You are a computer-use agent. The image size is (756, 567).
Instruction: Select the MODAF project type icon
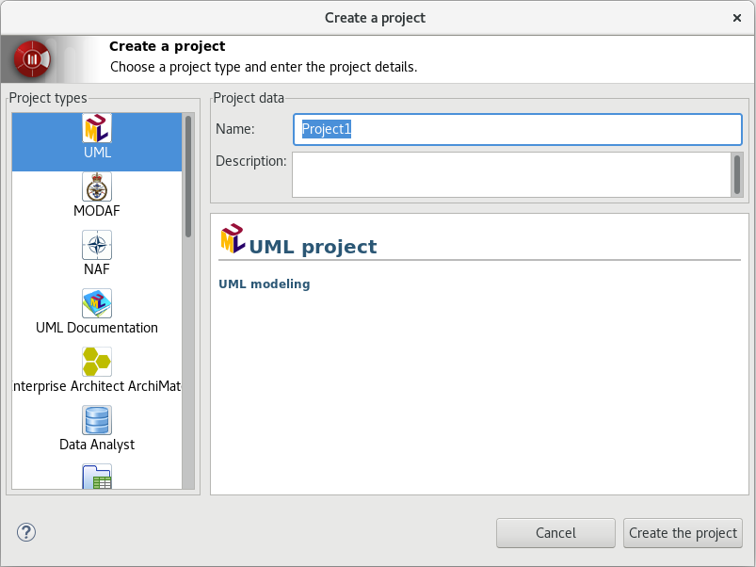(x=96, y=186)
